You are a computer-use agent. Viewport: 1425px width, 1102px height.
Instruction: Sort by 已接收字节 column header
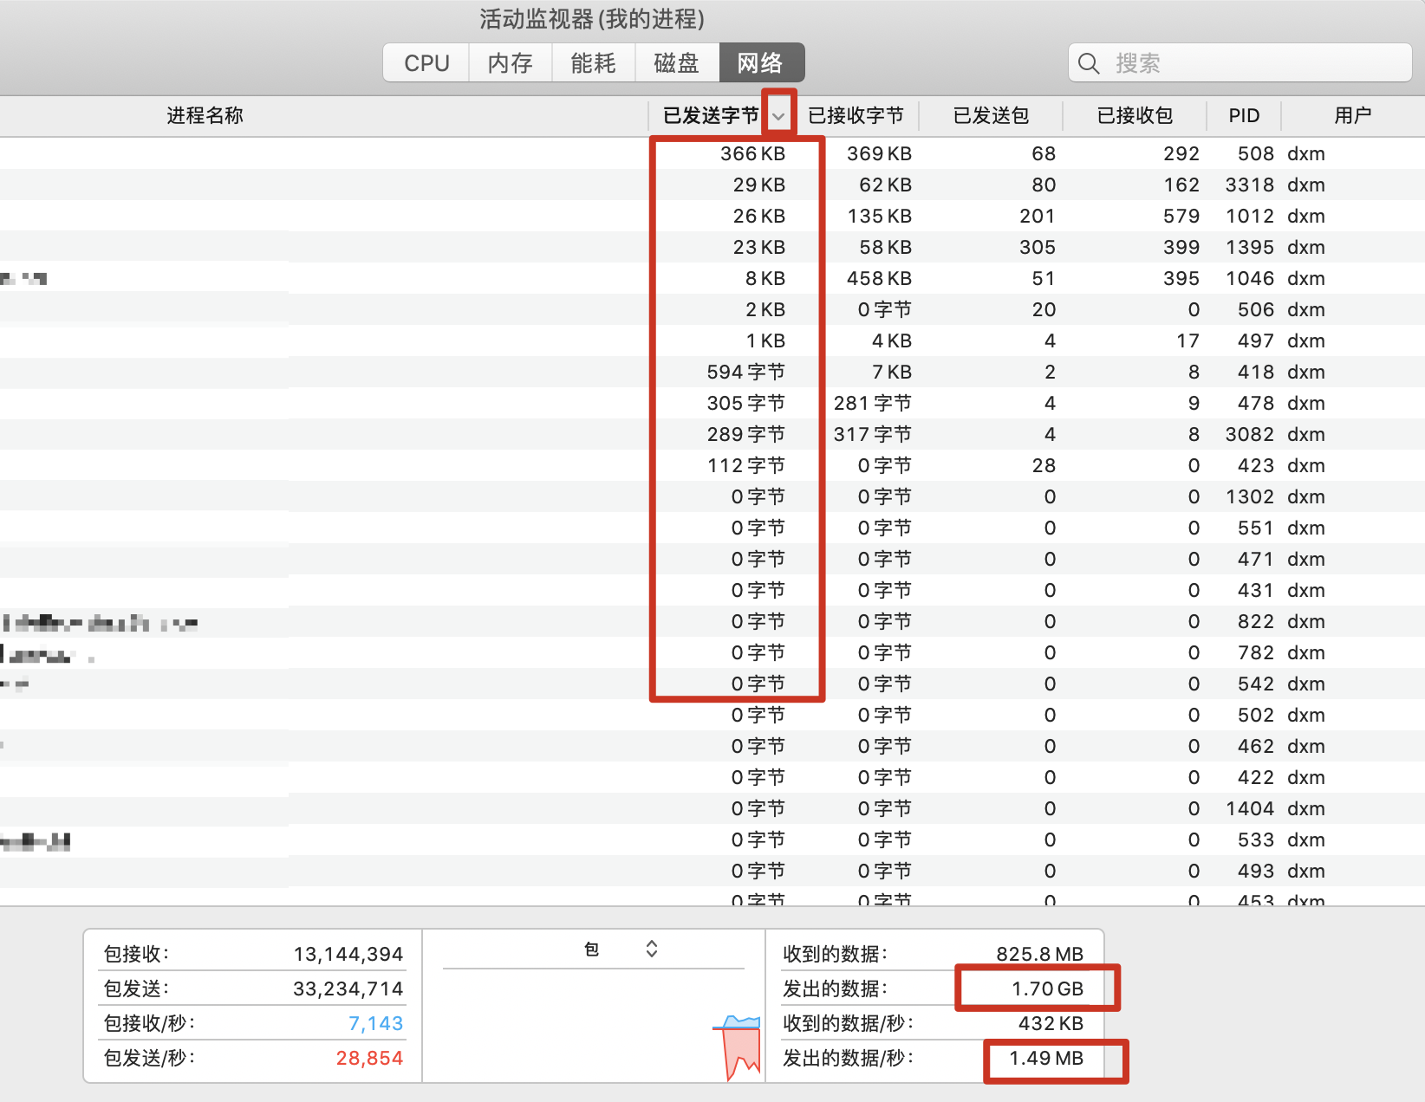[856, 116]
